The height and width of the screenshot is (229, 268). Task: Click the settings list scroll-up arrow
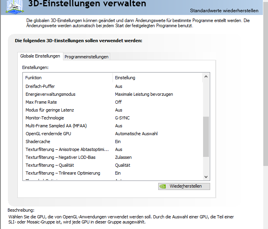[206, 77]
